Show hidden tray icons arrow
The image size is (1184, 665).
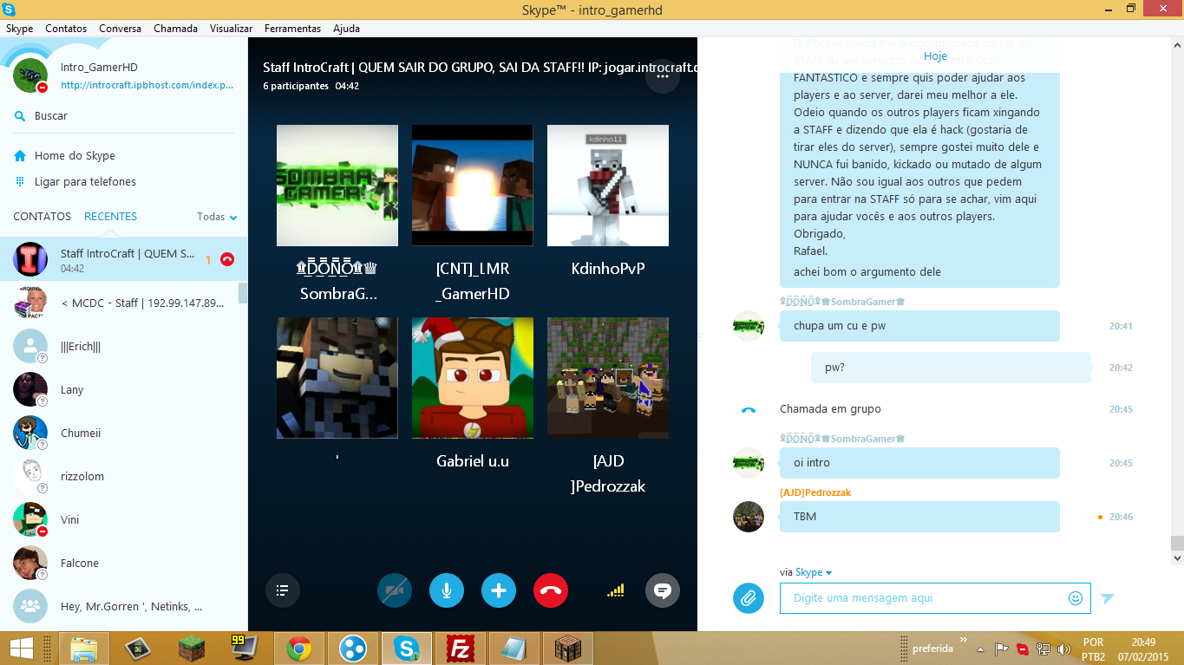point(980,649)
